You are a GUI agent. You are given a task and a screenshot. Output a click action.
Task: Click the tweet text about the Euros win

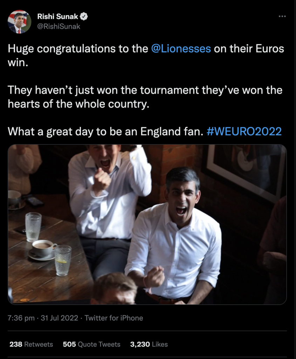146,55
